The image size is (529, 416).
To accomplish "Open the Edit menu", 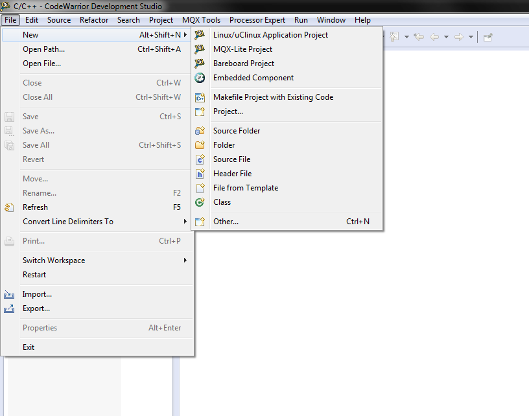I will 32,20.
